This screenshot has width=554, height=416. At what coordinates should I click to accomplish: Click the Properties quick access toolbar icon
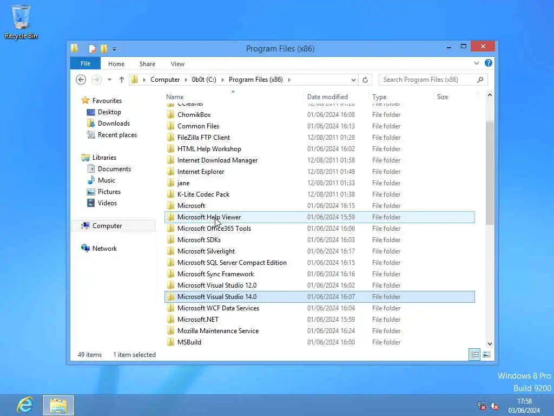point(92,49)
